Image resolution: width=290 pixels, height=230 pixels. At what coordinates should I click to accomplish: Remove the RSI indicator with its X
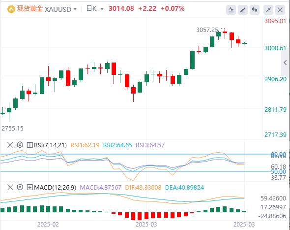point(10,145)
